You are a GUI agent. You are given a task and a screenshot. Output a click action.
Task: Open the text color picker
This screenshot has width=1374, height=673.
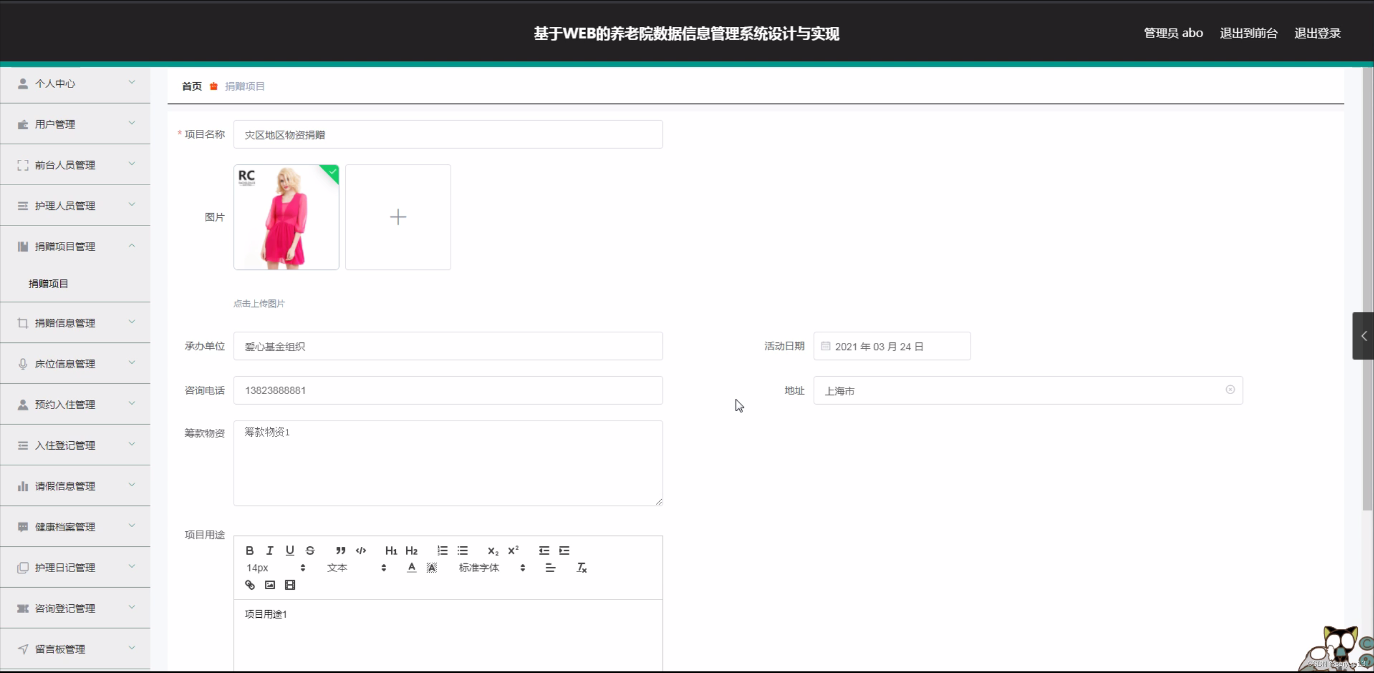[x=411, y=568]
